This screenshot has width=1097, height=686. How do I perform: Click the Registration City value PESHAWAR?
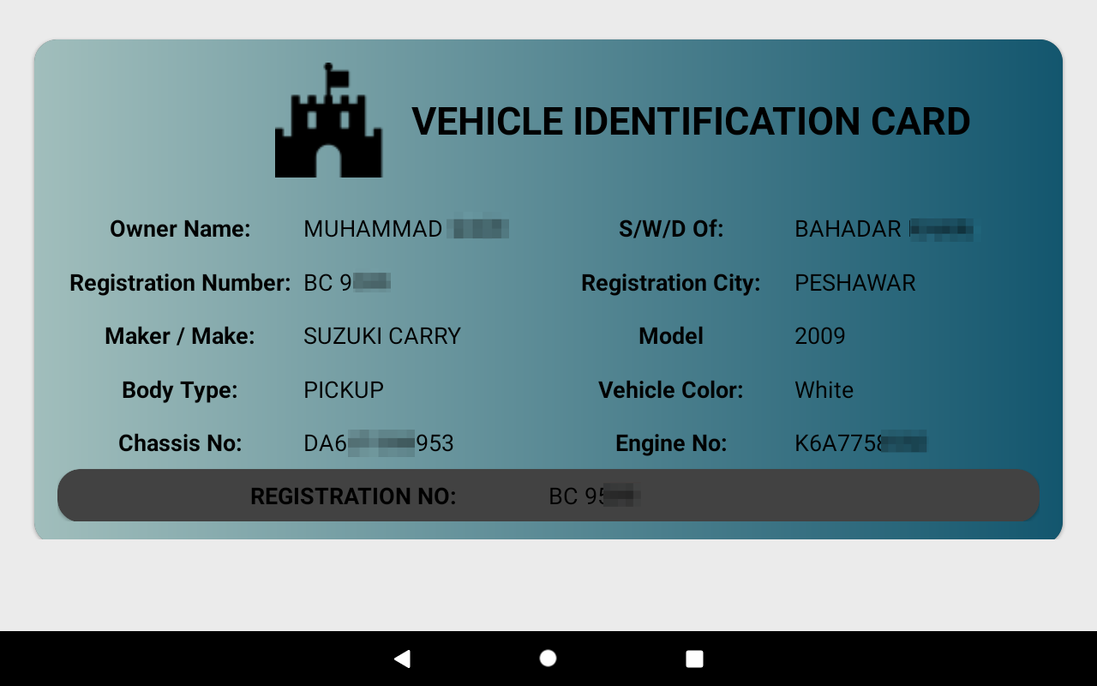854,282
